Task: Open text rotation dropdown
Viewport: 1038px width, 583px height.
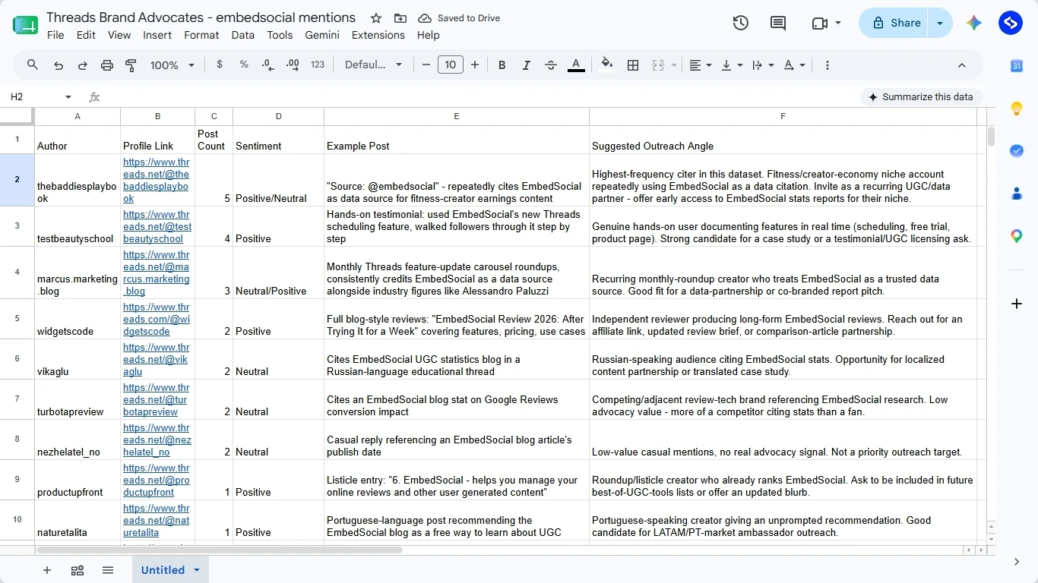Action: (x=794, y=65)
